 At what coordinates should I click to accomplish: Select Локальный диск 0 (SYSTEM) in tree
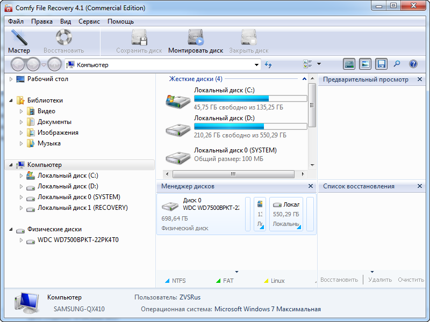[x=79, y=197]
